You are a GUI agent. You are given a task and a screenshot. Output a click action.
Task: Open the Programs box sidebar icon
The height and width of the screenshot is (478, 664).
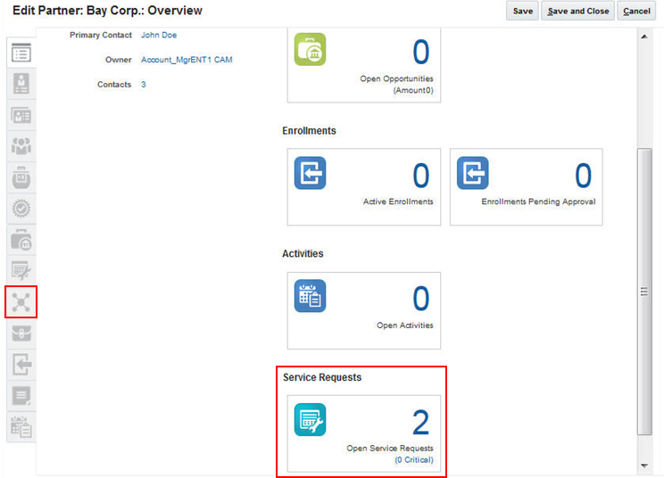click(21, 177)
